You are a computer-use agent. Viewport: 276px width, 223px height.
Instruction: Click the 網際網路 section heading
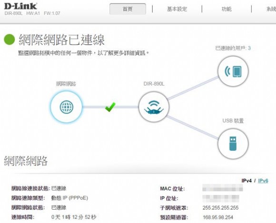26,161
